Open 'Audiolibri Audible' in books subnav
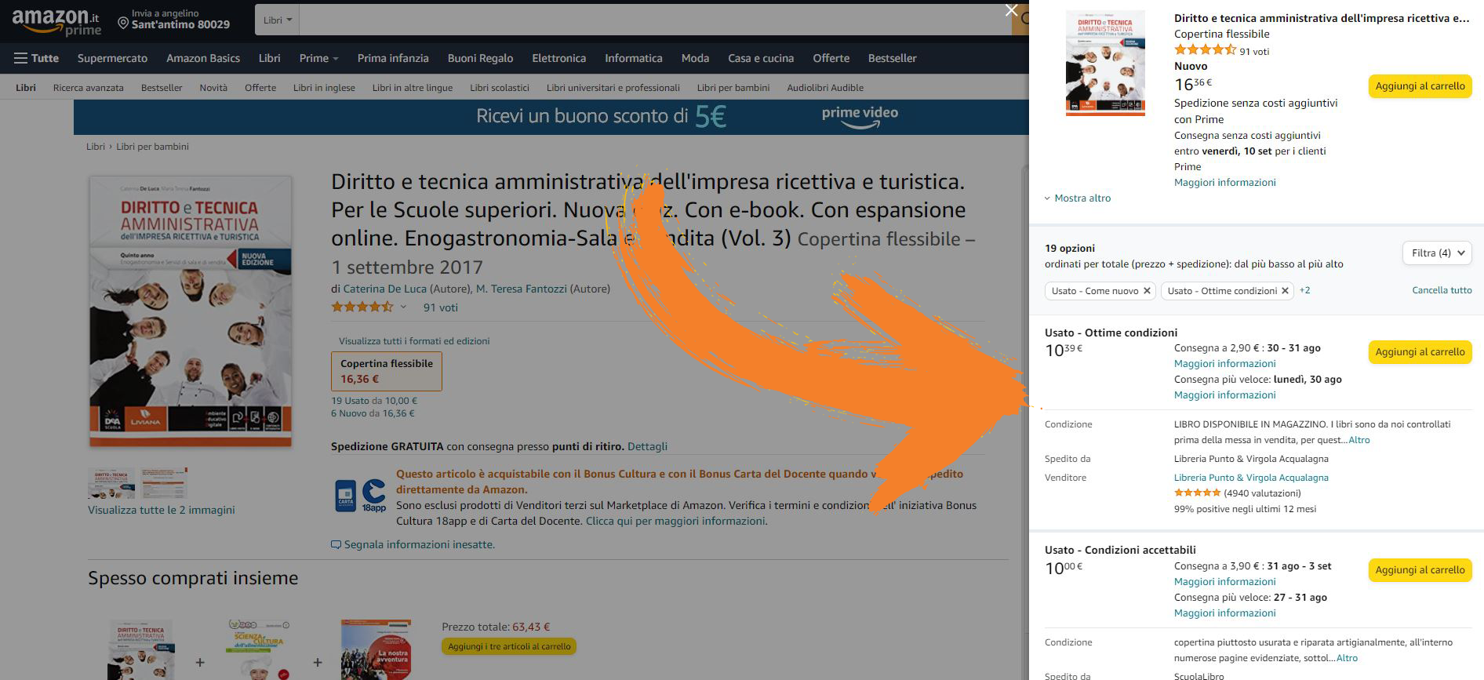This screenshot has width=1484, height=680. 825,88
